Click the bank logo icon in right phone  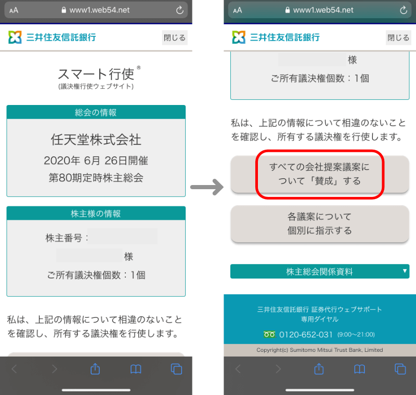coord(239,37)
